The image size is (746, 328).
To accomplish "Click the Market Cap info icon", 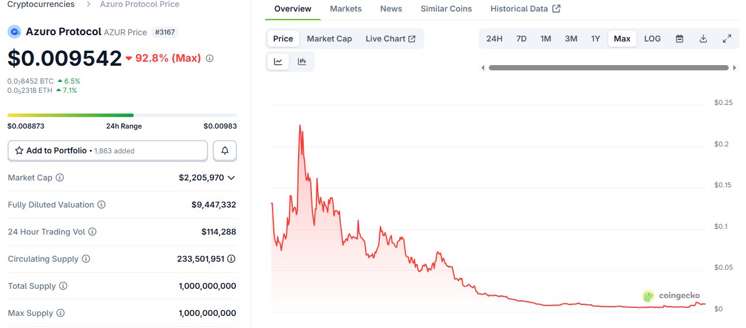I will [x=59, y=178].
